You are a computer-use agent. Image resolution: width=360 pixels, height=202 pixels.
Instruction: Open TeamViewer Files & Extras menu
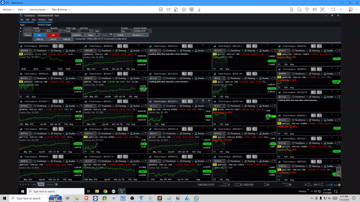(x=61, y=9)
